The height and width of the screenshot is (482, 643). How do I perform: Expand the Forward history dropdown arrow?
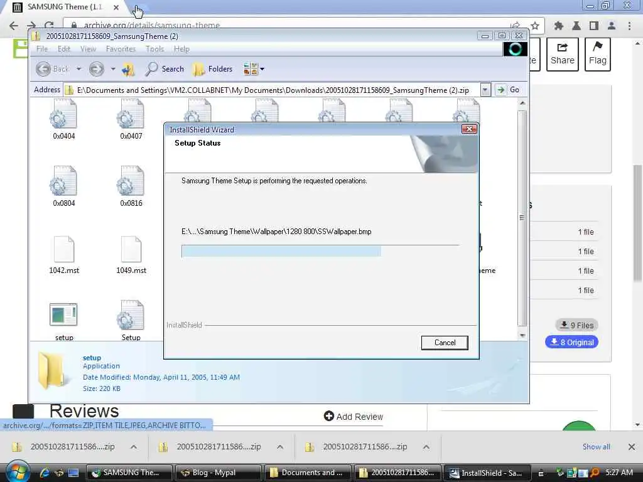pos(113,69)
